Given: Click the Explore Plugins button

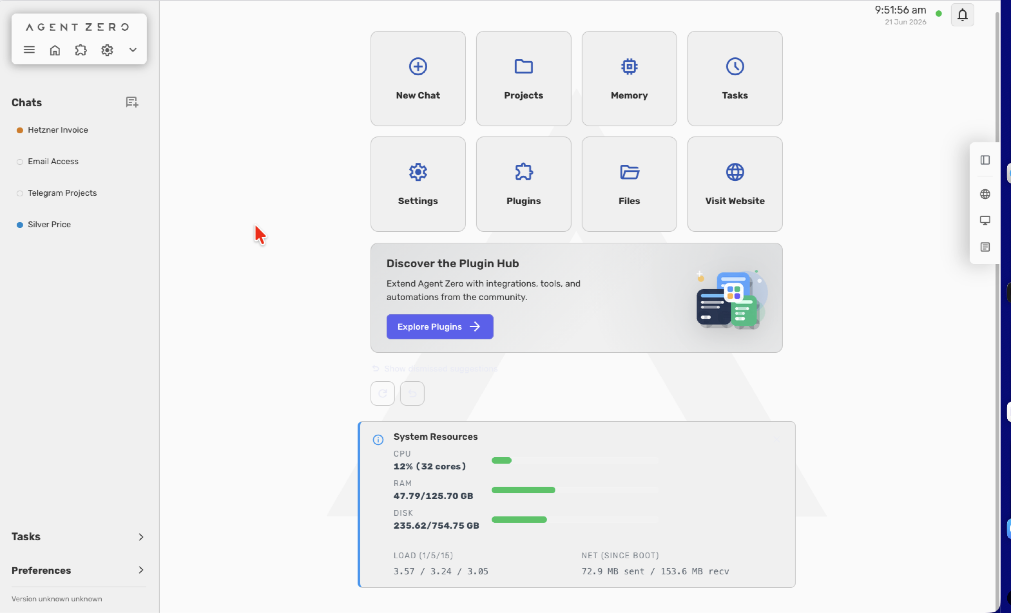Looking at the screenshot, I should 440,326.
